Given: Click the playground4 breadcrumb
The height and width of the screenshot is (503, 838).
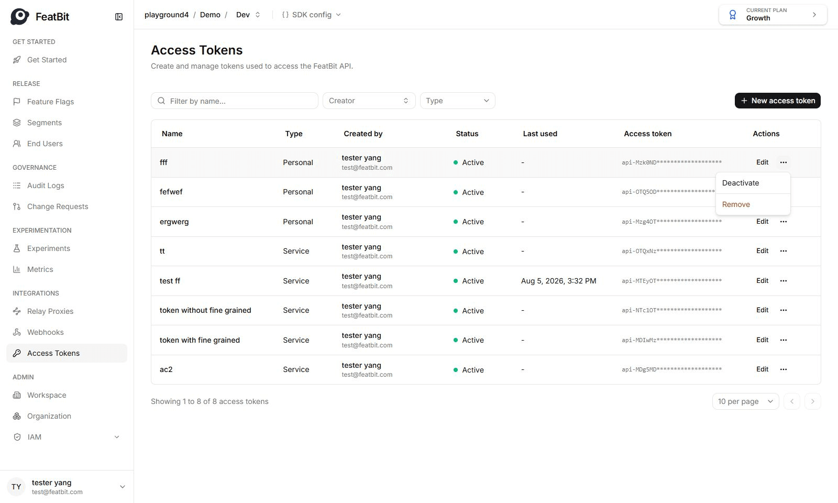Looking at the screenshot, I should tap(167, 15).
